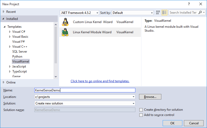Select the VisualKernel template category
The height and width of the screenshot is (128, 207).
(21, 62)
